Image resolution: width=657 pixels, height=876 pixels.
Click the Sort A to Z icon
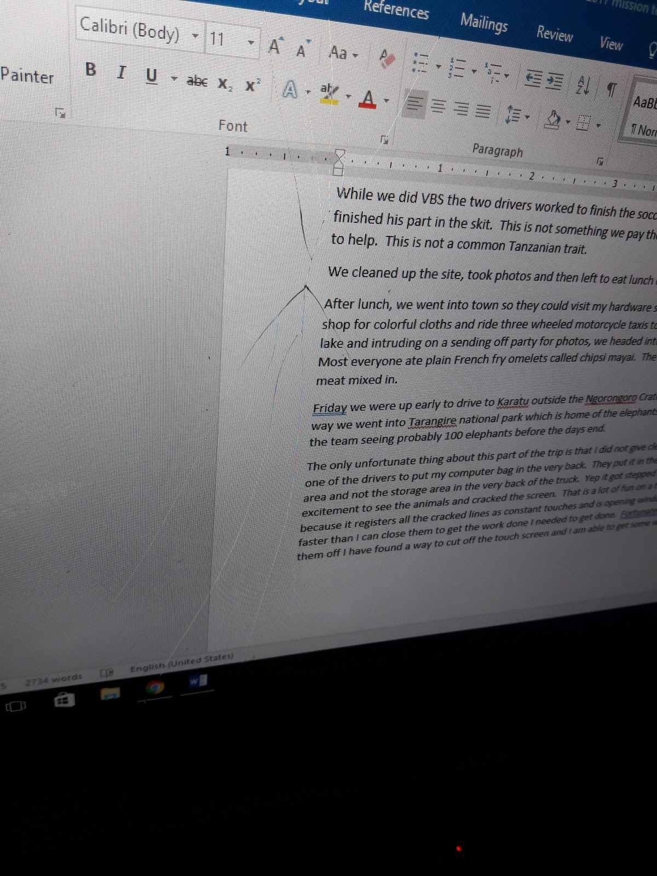(x=583, y=85)
